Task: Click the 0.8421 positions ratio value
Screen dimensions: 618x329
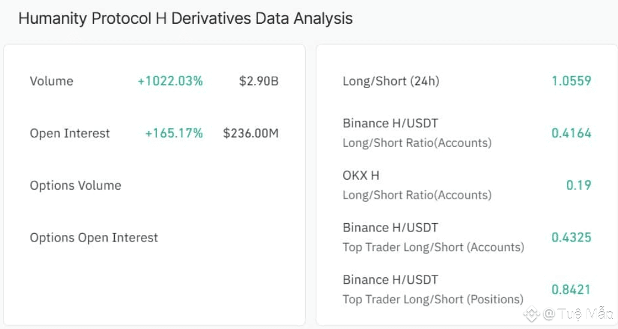Action: point(571,290)
